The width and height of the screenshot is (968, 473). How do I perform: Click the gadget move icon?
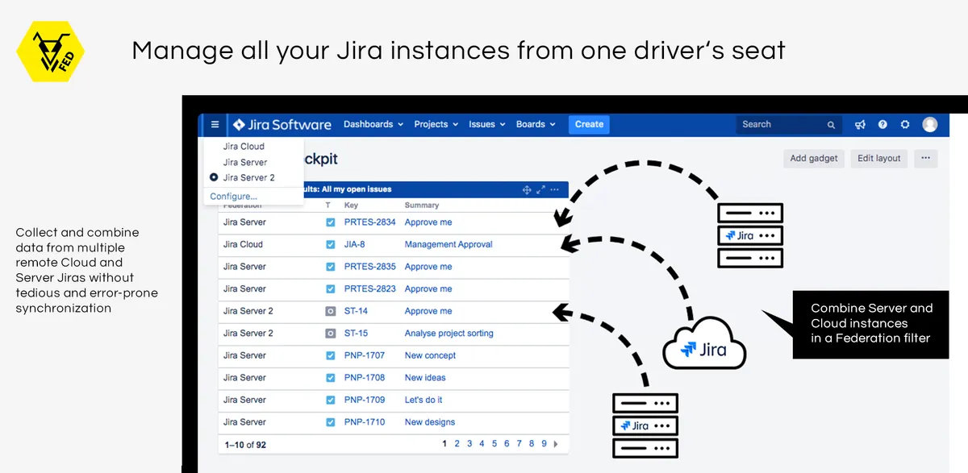coord(527,189)
